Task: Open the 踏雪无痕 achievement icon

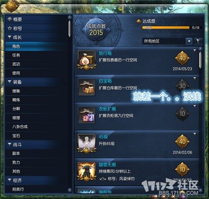Action: 87,171
